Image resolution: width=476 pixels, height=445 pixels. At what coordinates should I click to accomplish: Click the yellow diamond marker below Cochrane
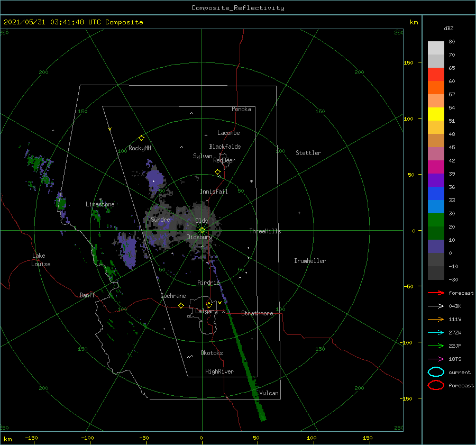click(x=181, y=305)
